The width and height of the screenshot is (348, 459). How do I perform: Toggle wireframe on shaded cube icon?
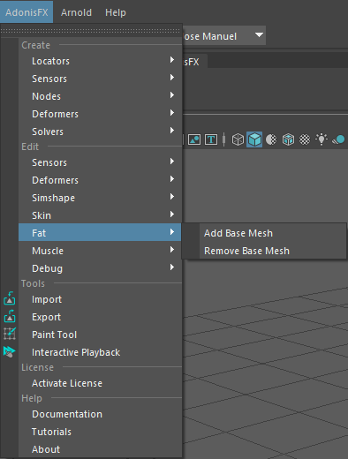tap(288, 139)
